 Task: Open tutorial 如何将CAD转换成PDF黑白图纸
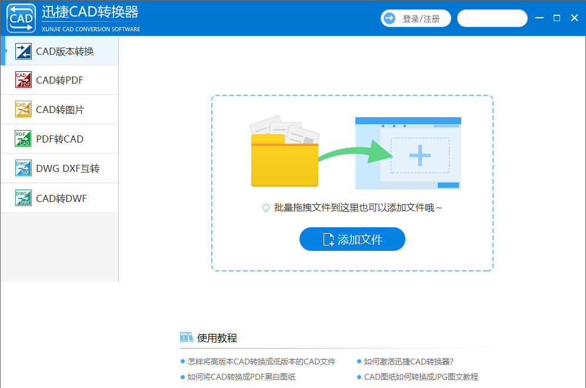(241, 377)
